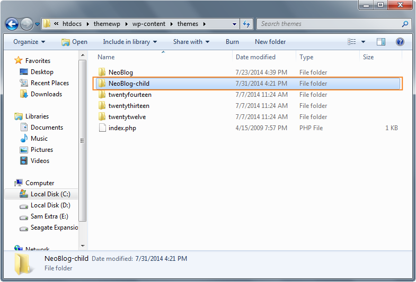Type in the Search themes field
This screenshot has height=282, width=416.
coord(329,24)
